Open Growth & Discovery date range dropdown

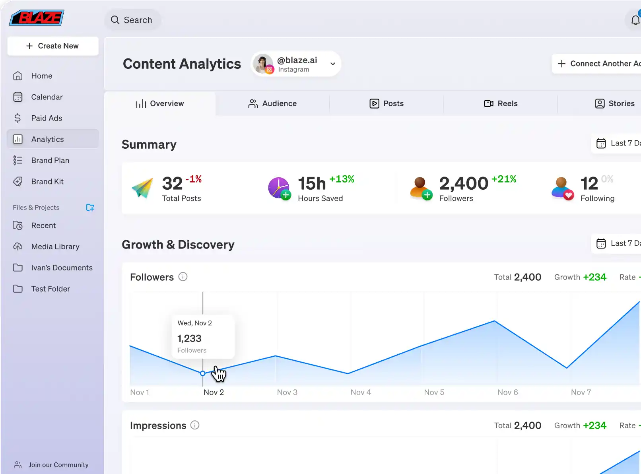[616, 243]
